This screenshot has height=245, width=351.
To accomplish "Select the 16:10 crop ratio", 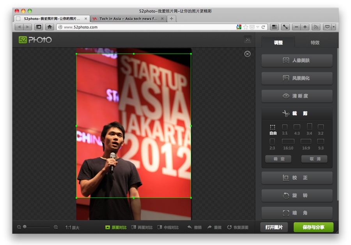I will click(288, 144).
